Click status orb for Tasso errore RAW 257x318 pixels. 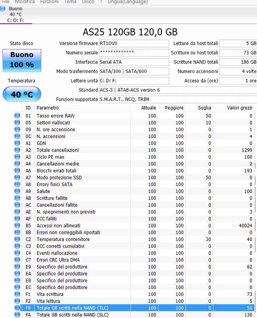click(x=17, y=116)
